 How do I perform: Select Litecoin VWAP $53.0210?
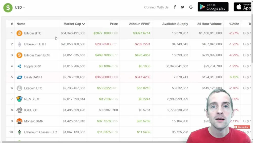click(143, 88)
